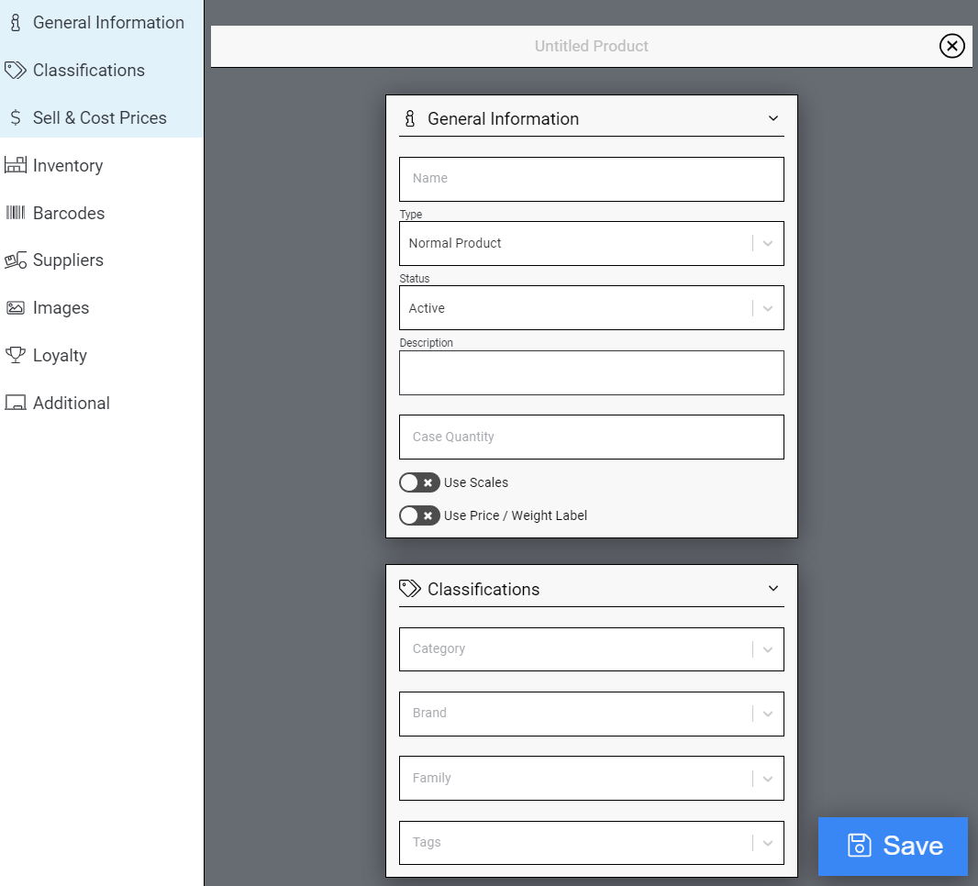Click the Classifications card heading

483,589
